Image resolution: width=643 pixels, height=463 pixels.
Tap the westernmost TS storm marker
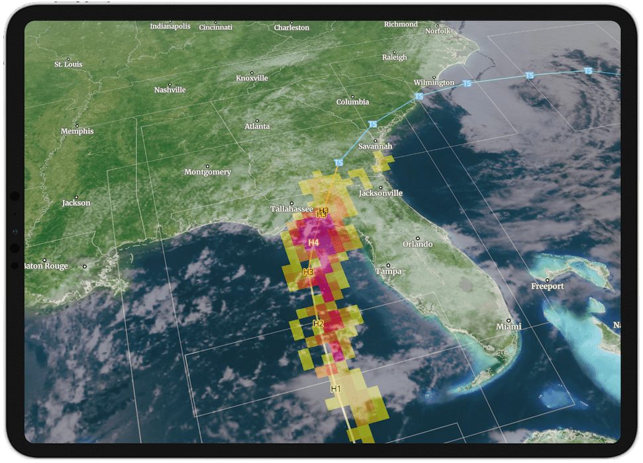[x=339, y=163]
